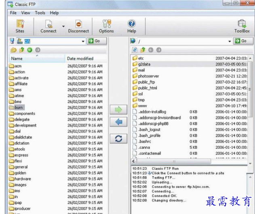Click the local grey forward arrow
The width and height of the screenshot is (255, 214).
[38, 50]
